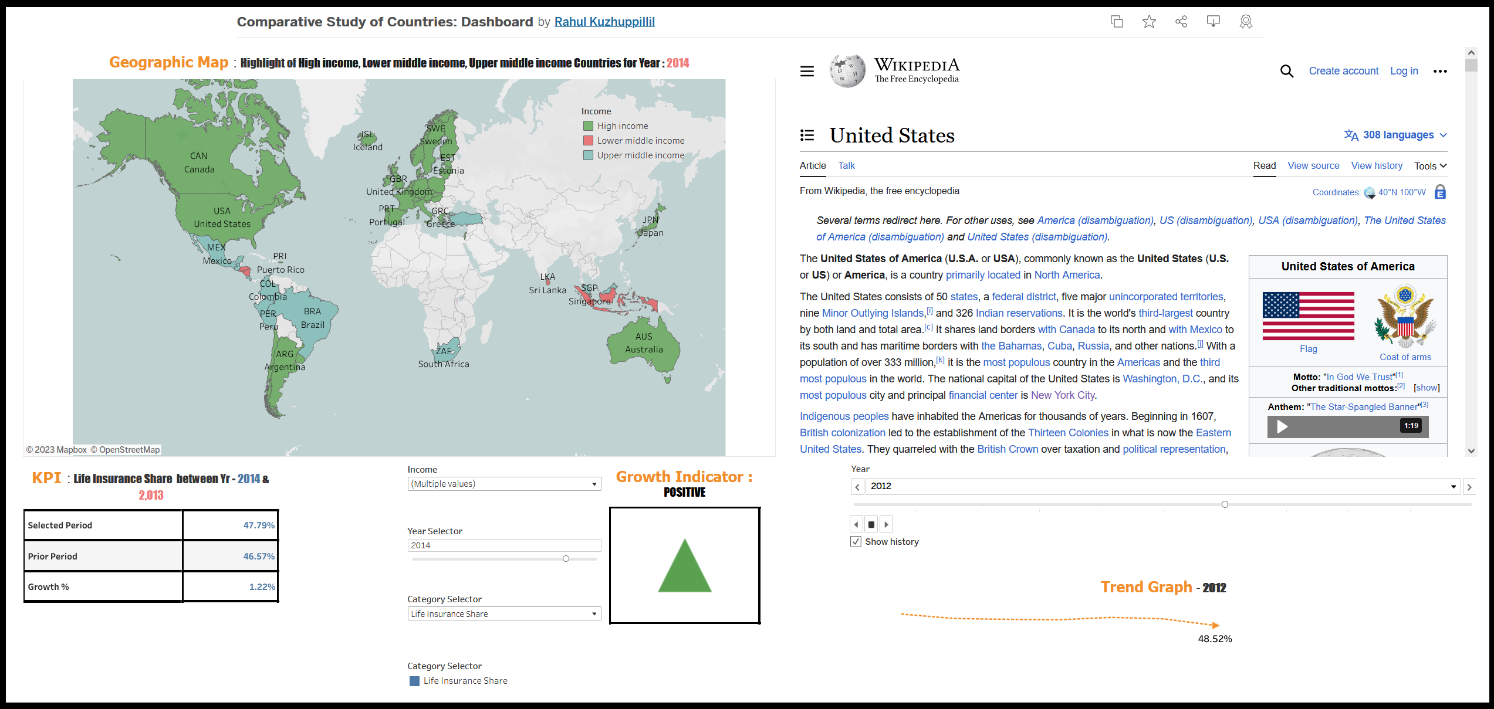Step playback forward in Year control
Viewport: 1494px width, 709px height.
886,524
